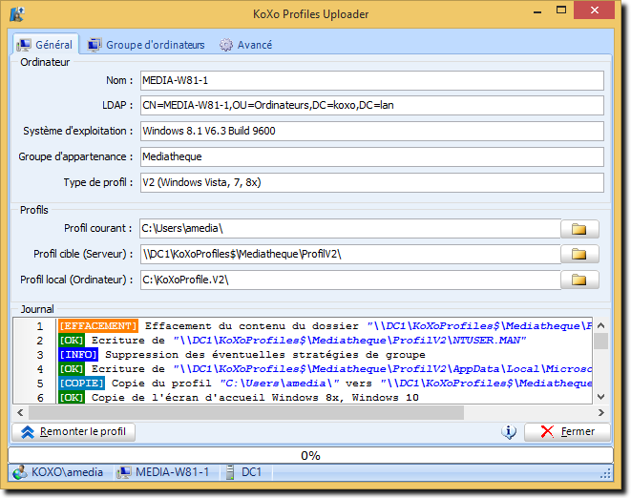Click the 0% progress bar
631x498 pixels.
tap(310, 455)
